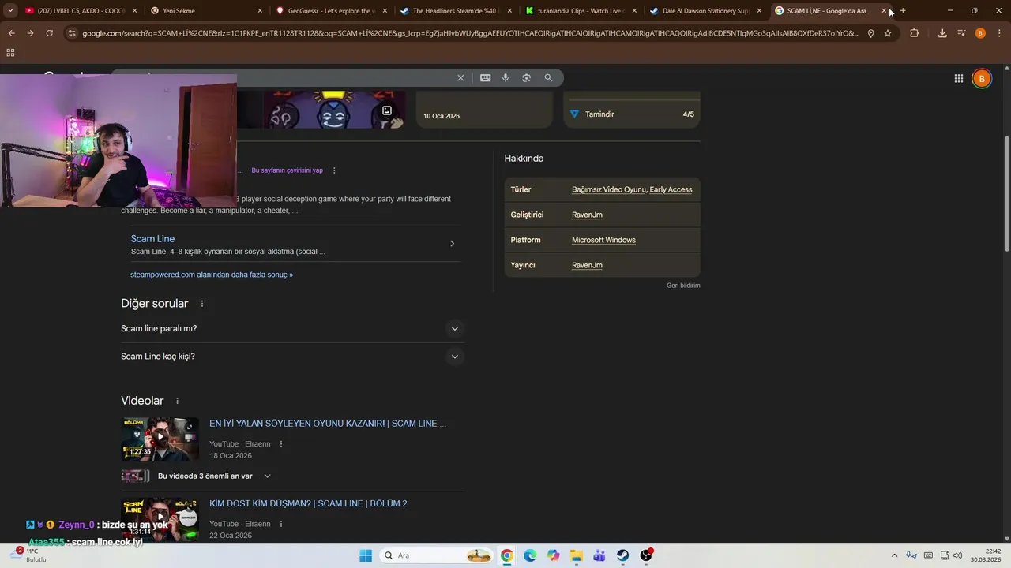This screenshot has width=1011, height=568.
Task: Reload the page with the refresh icon
Action: (49, 33)
